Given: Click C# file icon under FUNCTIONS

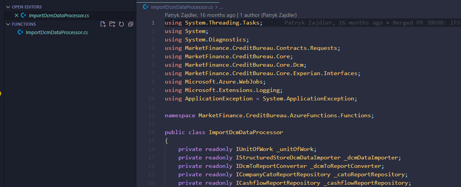Looking at the screenshot, I should tap(20, 33).
